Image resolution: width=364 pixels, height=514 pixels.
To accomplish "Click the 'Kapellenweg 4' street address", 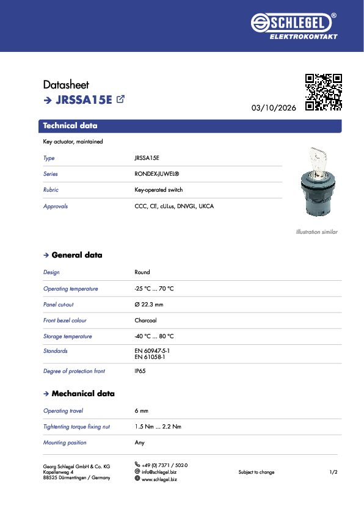I will click(58, 472).
